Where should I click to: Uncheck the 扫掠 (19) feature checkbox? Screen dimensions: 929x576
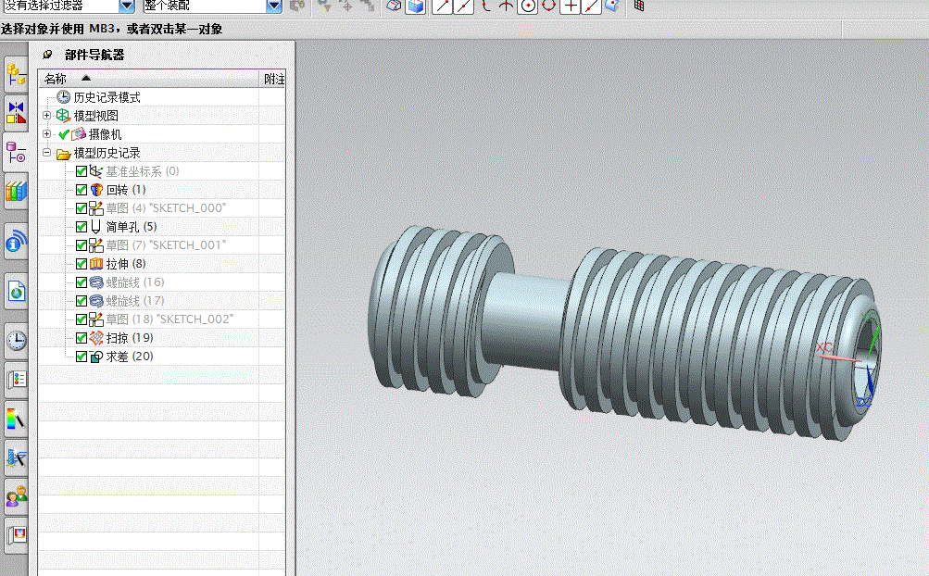(x=82, y=338)
